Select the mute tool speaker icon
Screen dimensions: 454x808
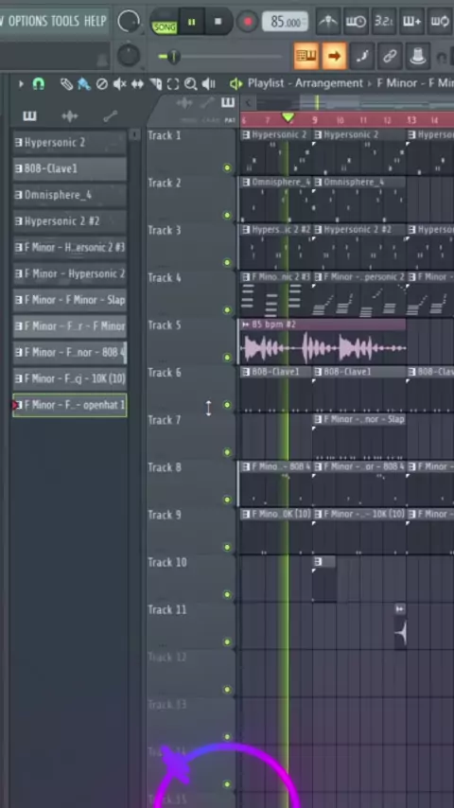(x=119, y=84)
